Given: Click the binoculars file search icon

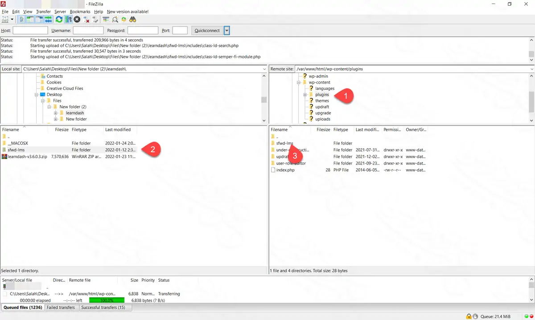Looking at the screenshot, I should (x=132, y=20).
